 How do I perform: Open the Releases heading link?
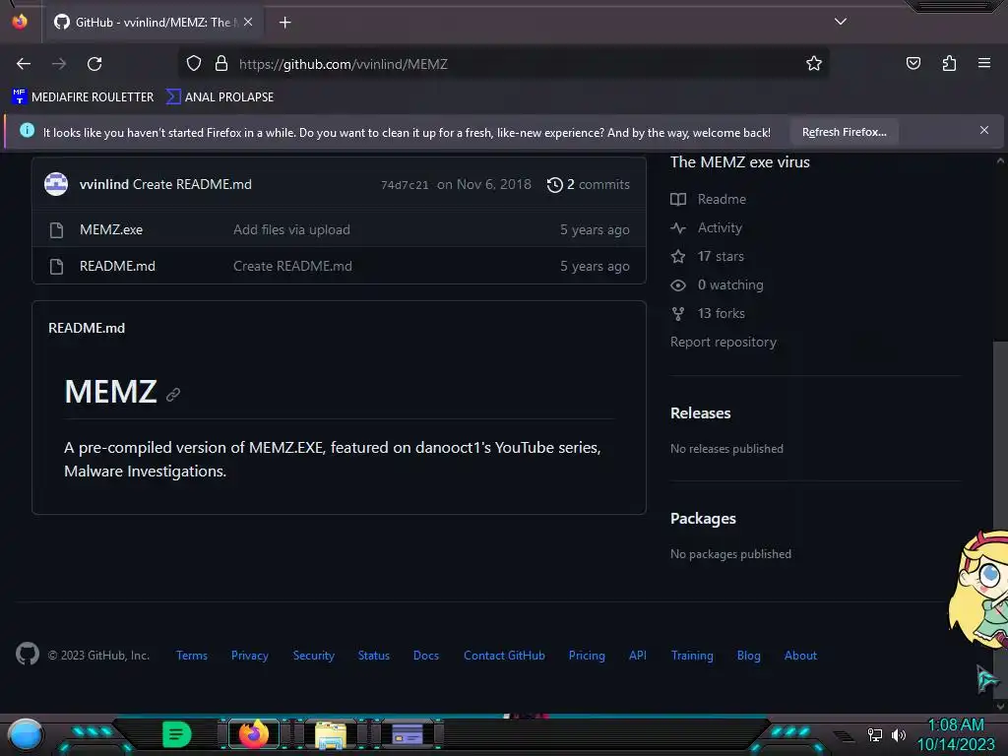tap(700, 412)
